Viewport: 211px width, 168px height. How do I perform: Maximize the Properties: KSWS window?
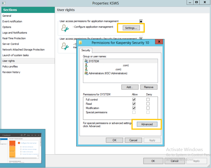point(197,2)
